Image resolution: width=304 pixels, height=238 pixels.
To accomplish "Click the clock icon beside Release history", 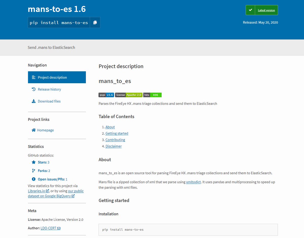I will pos(33,89).
